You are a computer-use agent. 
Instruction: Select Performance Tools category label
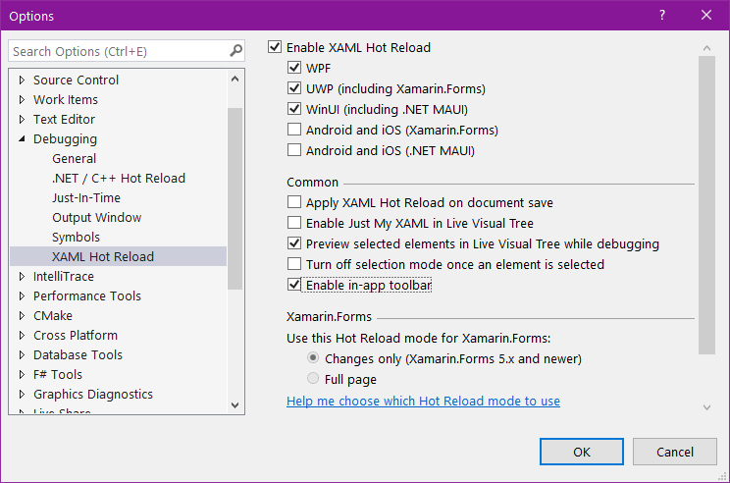[x=87, y=295]
